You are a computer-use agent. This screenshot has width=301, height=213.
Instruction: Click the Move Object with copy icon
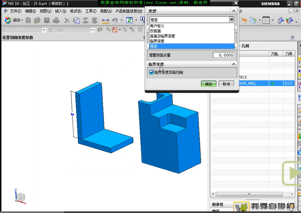pos(290,20)
